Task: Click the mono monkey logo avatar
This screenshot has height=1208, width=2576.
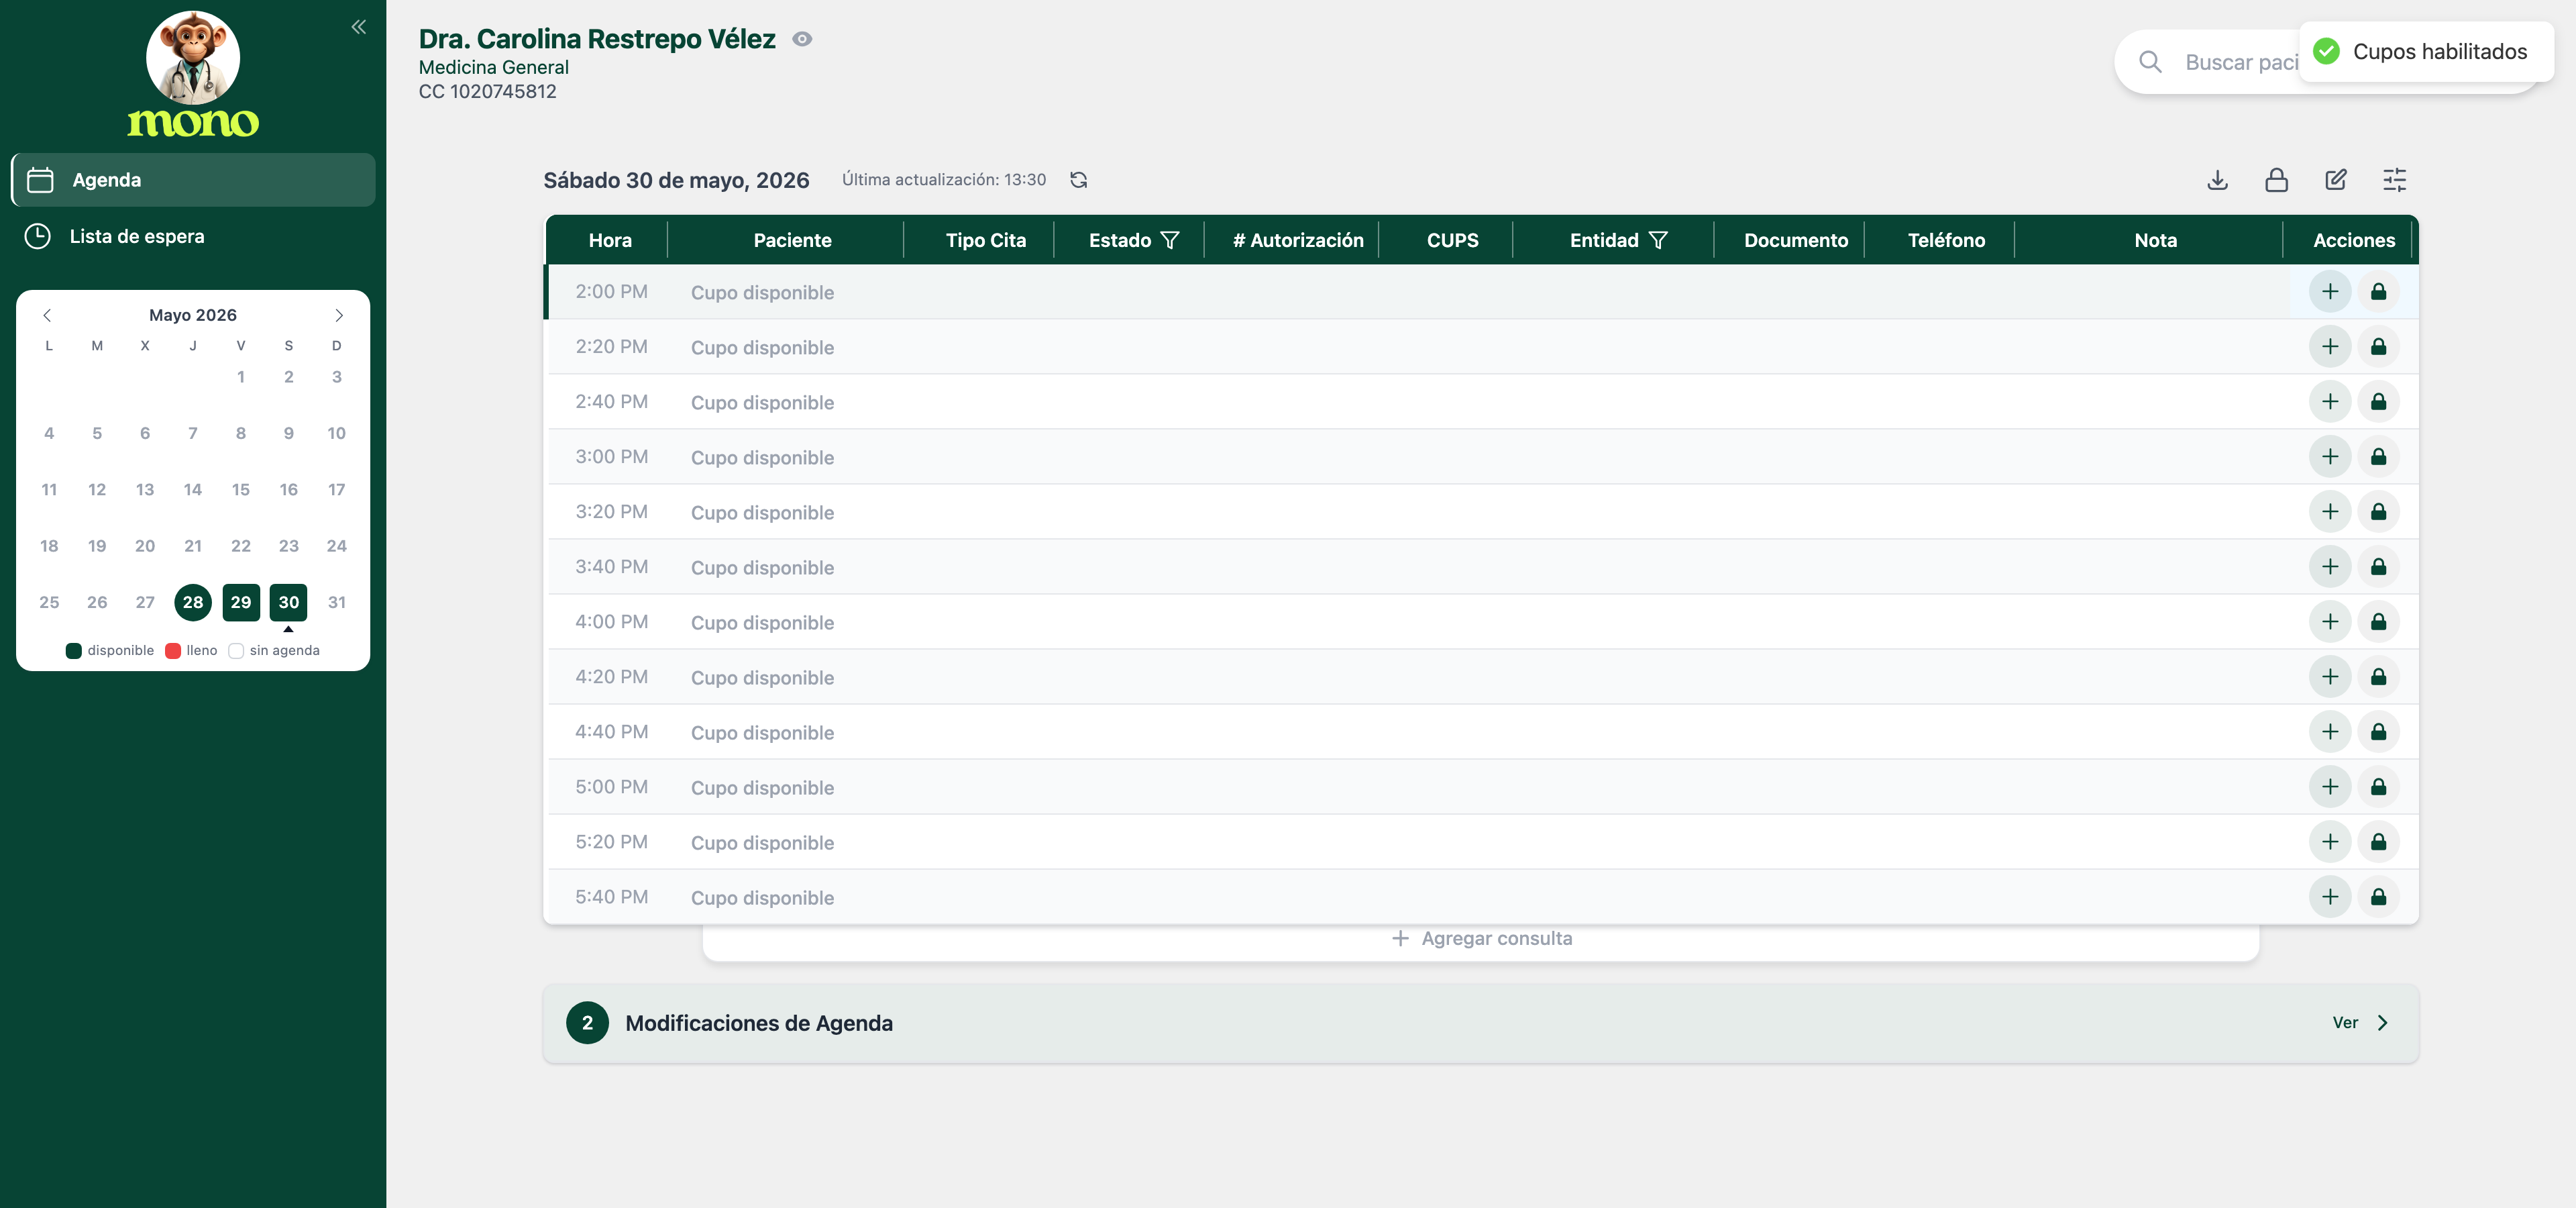Action: (193, 58)
